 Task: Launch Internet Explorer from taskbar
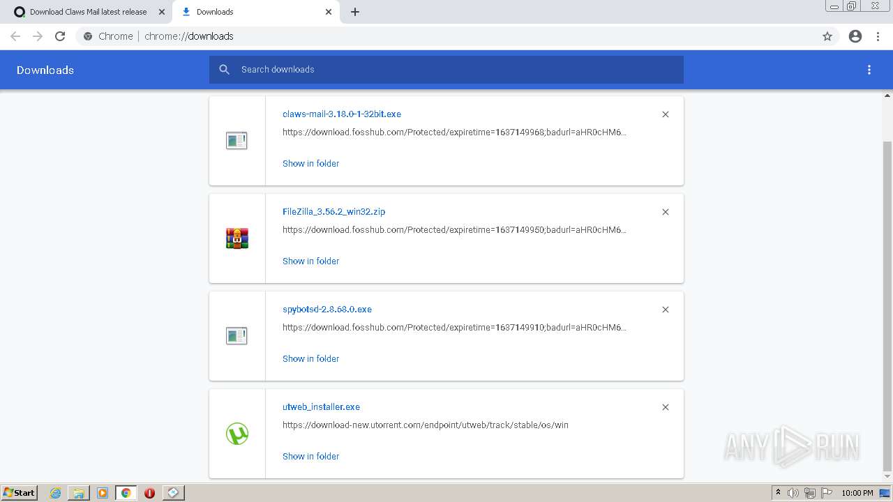(x=56, y=493)
